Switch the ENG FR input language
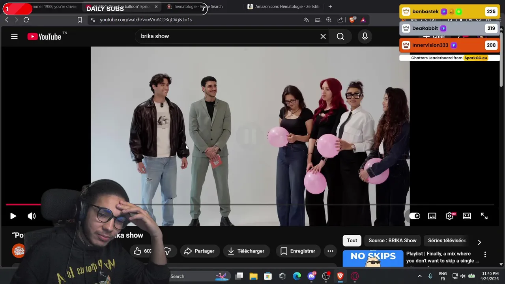This screenshot has width=505, height=284. pos(443,276)
